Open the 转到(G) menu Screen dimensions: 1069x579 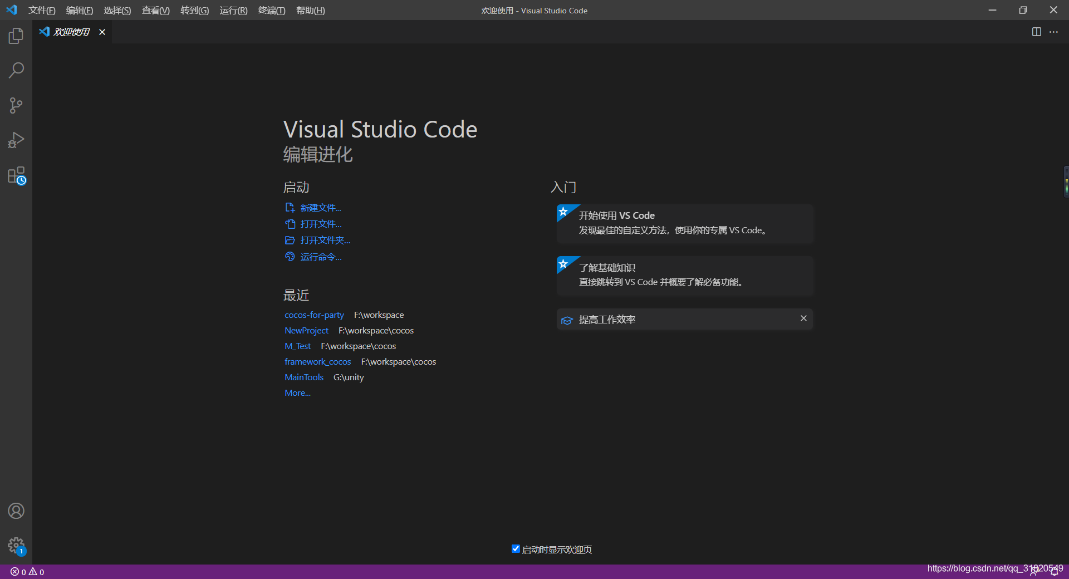coord(195,11)
